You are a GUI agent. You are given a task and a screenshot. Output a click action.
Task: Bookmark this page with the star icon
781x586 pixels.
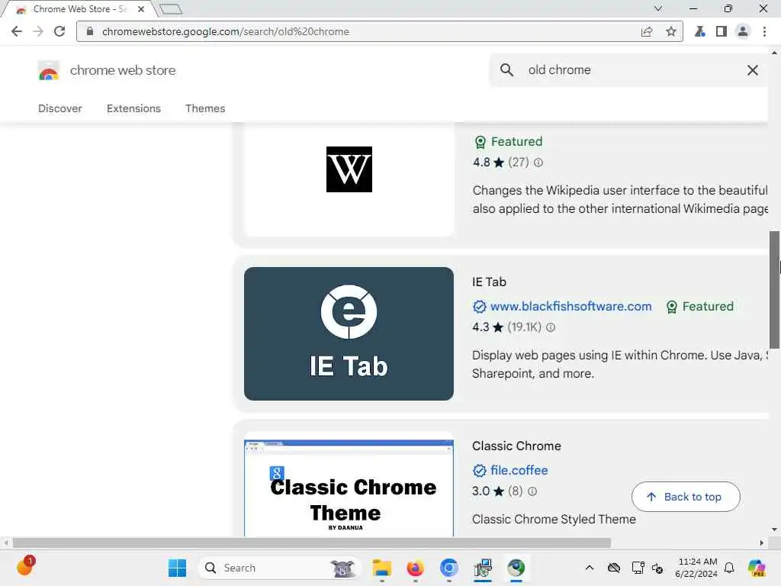[x=671, y=31]
